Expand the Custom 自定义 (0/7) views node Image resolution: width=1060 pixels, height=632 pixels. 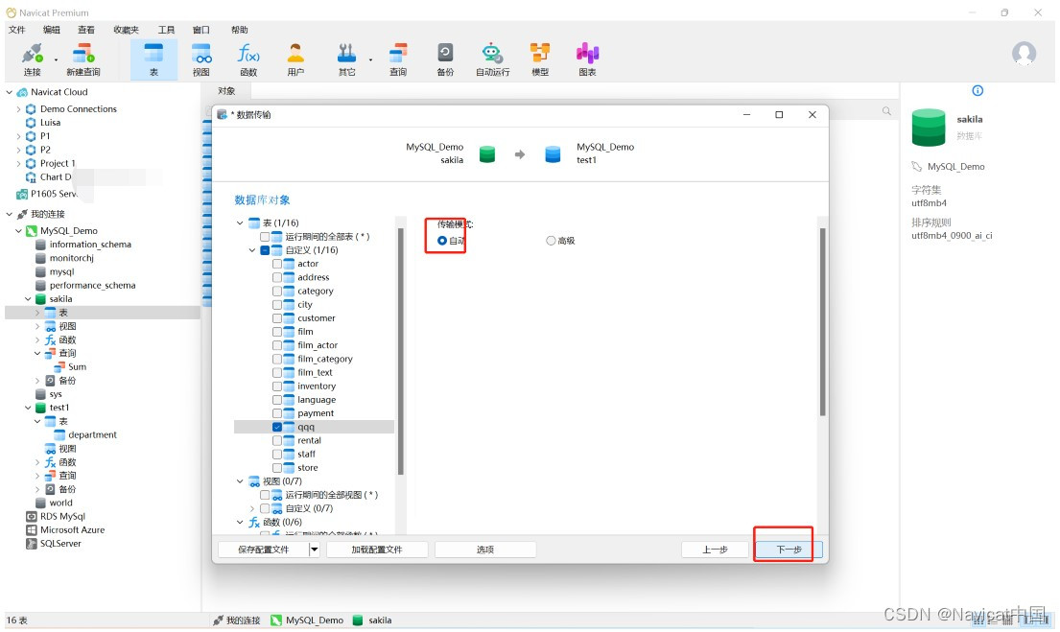pyautogui.click(x=252, y=508)
